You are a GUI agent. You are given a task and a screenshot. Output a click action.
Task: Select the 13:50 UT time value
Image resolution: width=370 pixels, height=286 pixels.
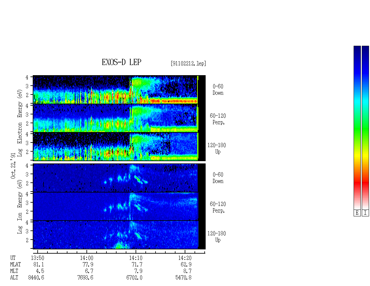click(x=38, y=258)
